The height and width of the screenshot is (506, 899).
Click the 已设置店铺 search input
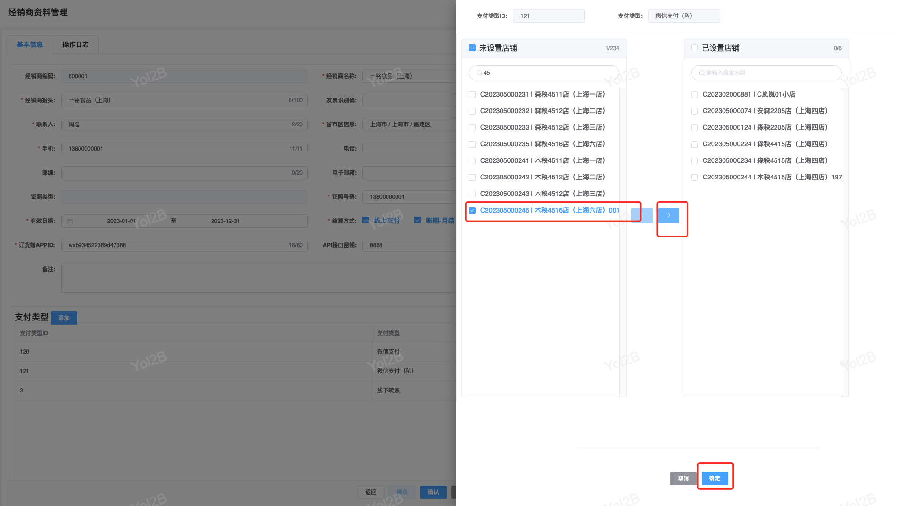click(767, 73)
